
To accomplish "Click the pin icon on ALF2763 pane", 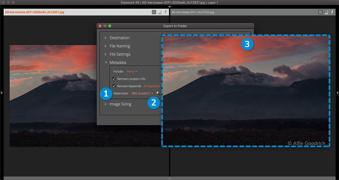I will click(332, 12).
